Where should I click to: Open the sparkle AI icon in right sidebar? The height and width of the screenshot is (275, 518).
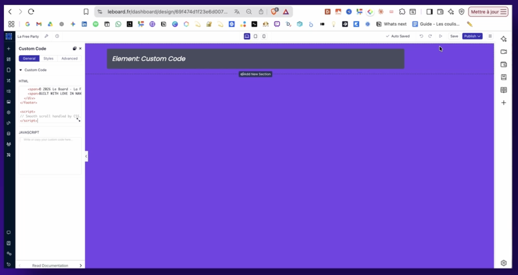[x=503, y=39]
